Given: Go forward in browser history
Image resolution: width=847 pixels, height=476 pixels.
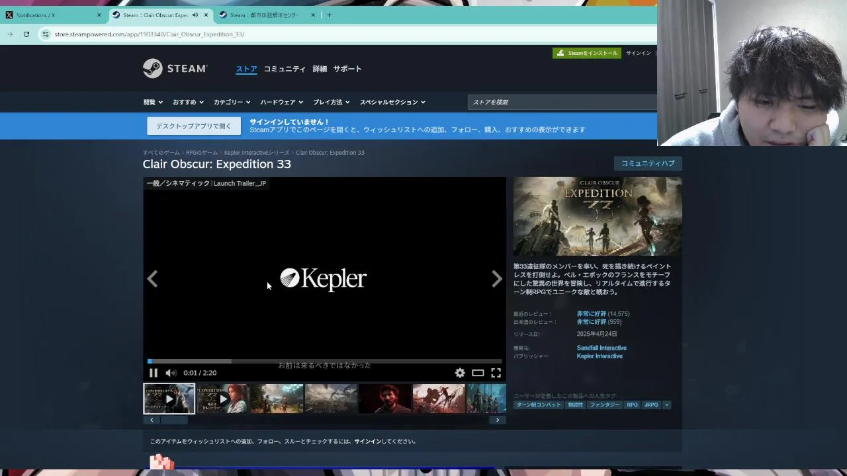Looking at the screenshot, I should point(10,34).
